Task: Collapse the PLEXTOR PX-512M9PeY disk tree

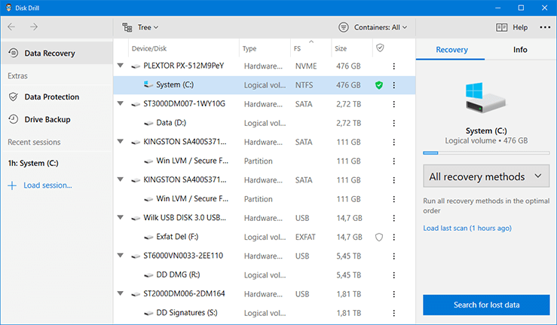Action: click(x=121, y=66)
